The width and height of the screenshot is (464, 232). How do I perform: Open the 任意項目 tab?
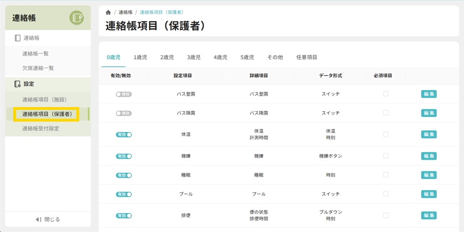[307, 57]
